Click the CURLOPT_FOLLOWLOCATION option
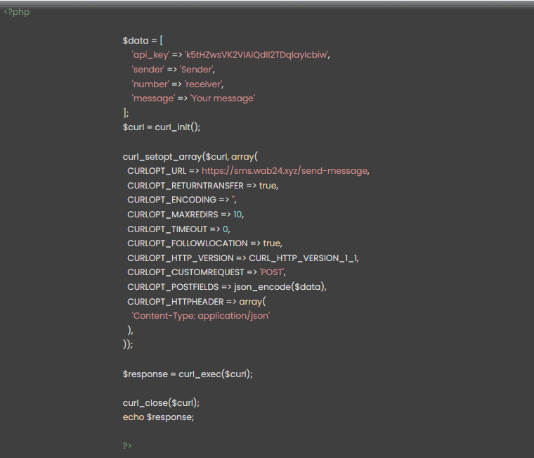The height and width of the screenshot is (458, 534). 187,243
